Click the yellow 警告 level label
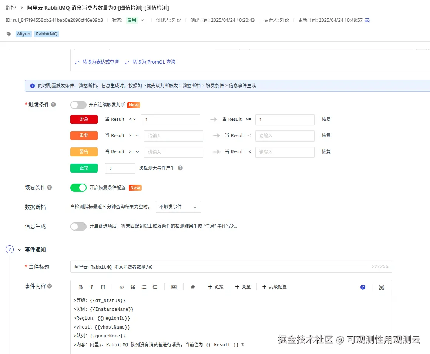This screenshot has height=354, width=430. coord(84,152)
